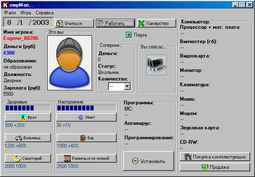Image resolution: width=255 pixels, height=177 pixels.
Task: Open the Хакерство (Hacking) action
Action: tap(156, 23)
